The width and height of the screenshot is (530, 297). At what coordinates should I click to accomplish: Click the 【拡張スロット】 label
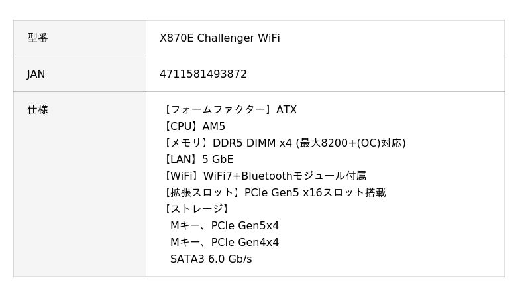click(x=202, y=193)
